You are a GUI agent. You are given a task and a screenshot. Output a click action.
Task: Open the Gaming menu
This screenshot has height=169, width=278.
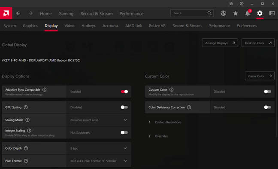(x=66, y=14)
